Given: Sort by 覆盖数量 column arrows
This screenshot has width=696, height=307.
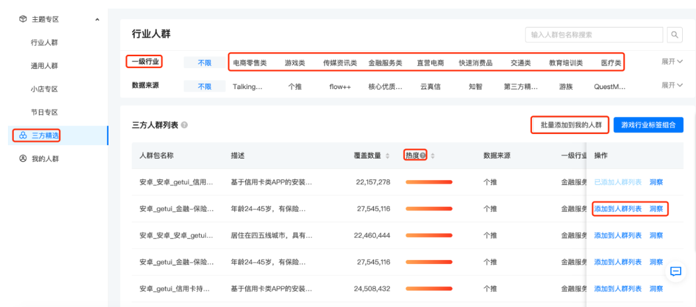Looking at the screenshot, I should [x=388, y=156].
